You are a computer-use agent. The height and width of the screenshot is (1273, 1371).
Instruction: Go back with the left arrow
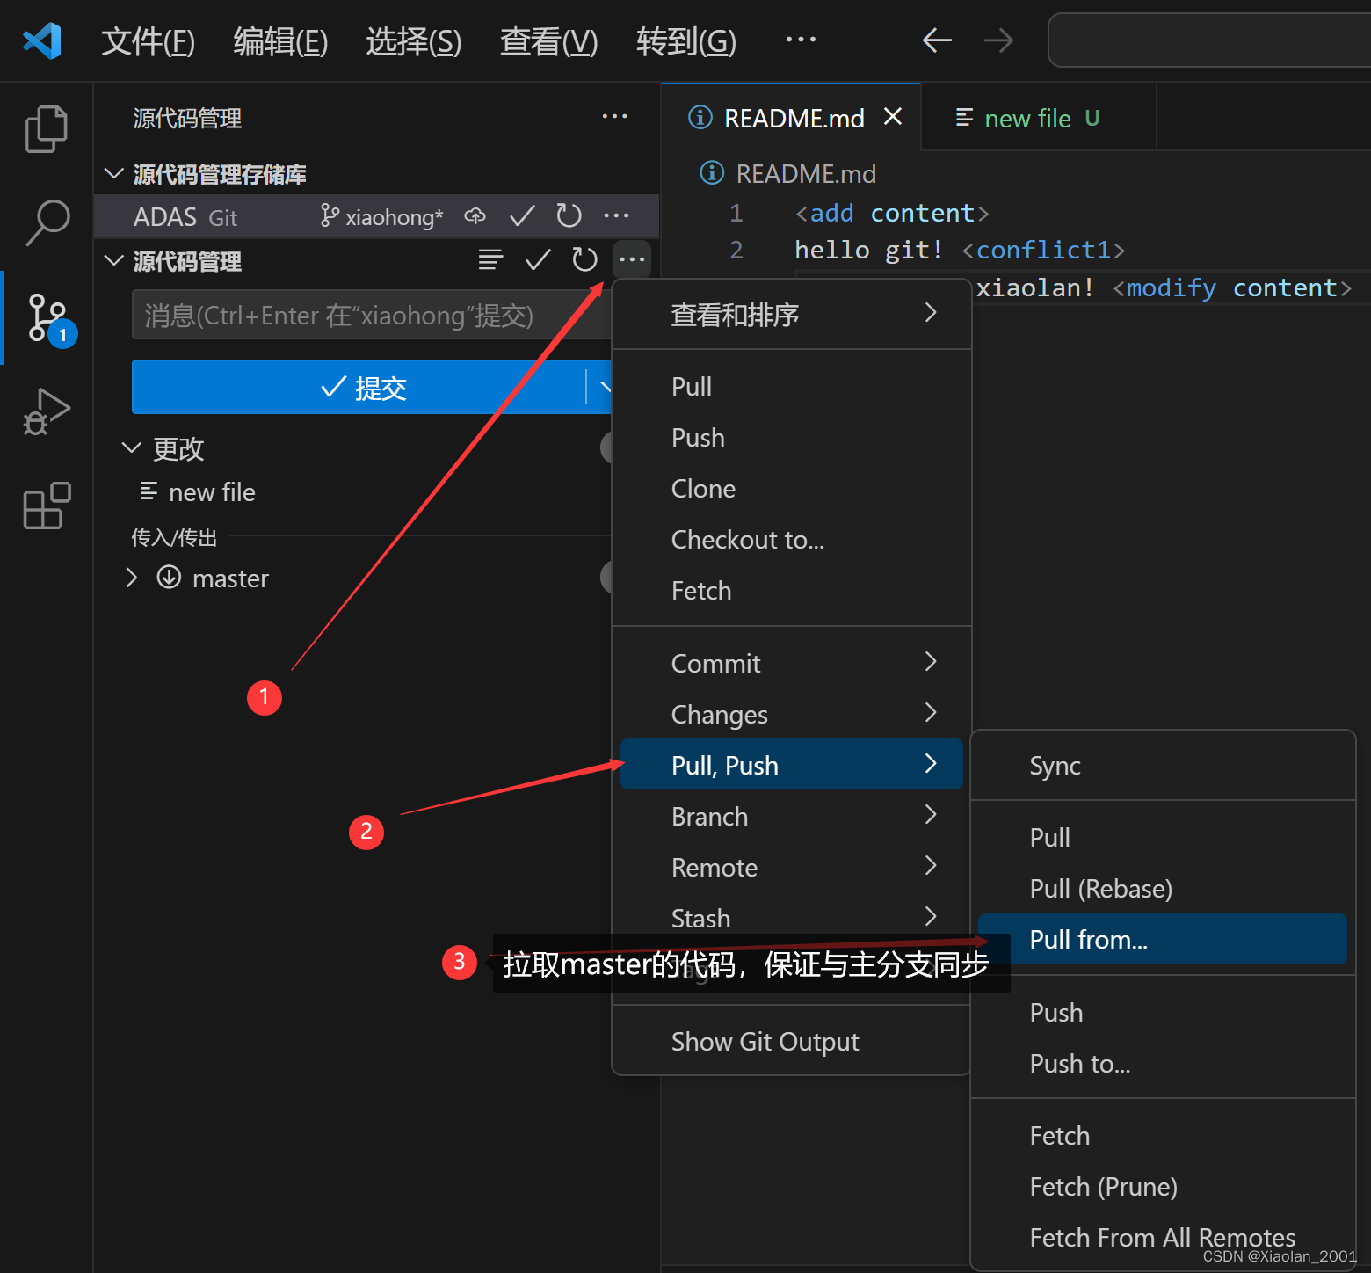937,40
